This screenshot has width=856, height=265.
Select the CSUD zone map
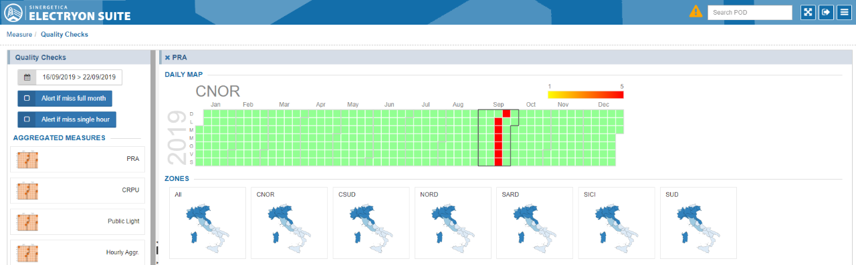tap(371, 223)
